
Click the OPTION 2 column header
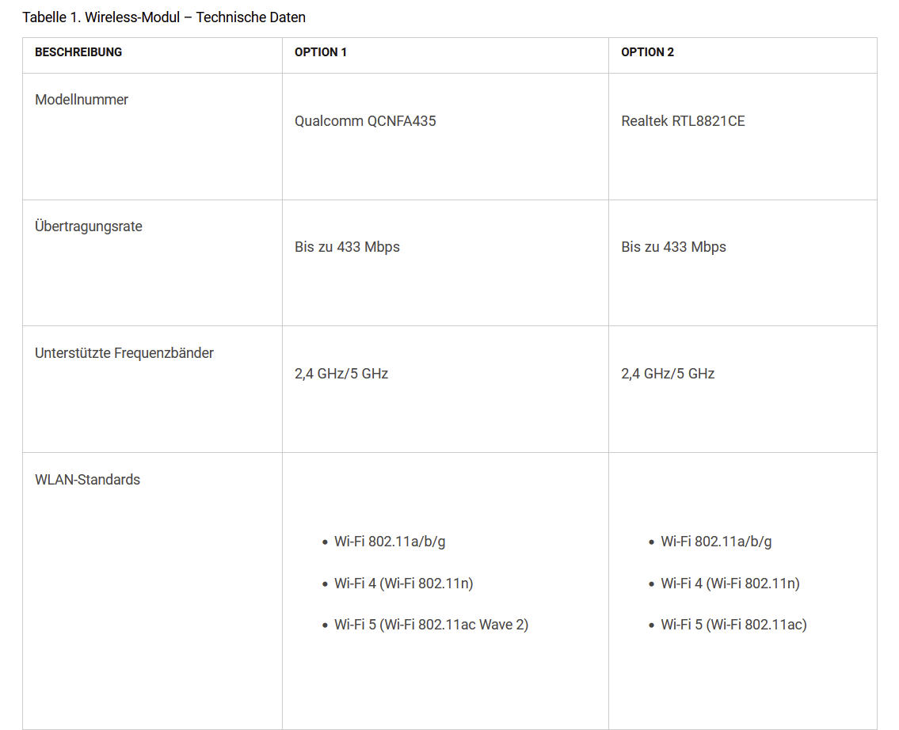pyautogui.click(x=647, y=52)
